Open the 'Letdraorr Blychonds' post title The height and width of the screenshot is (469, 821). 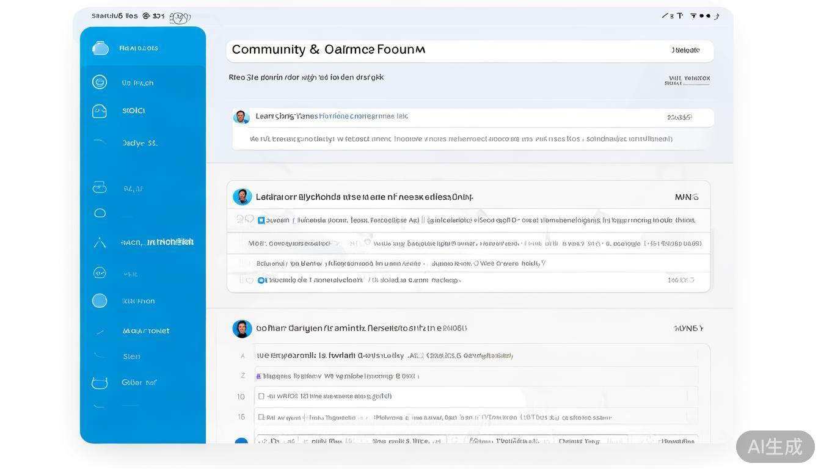(364, 197)
